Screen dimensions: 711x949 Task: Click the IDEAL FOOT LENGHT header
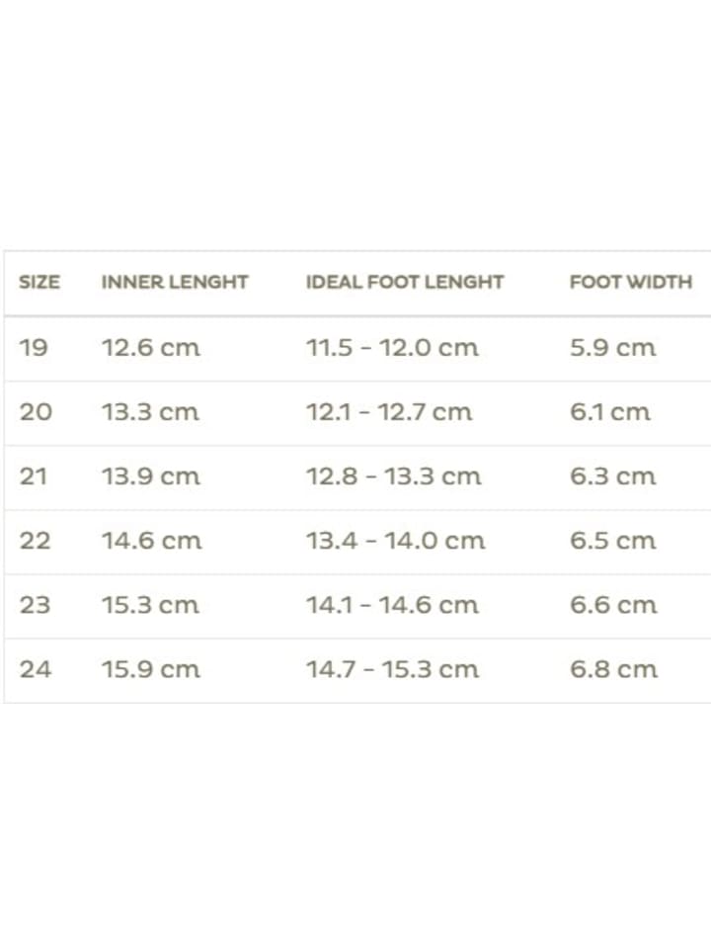click(405, 282)
